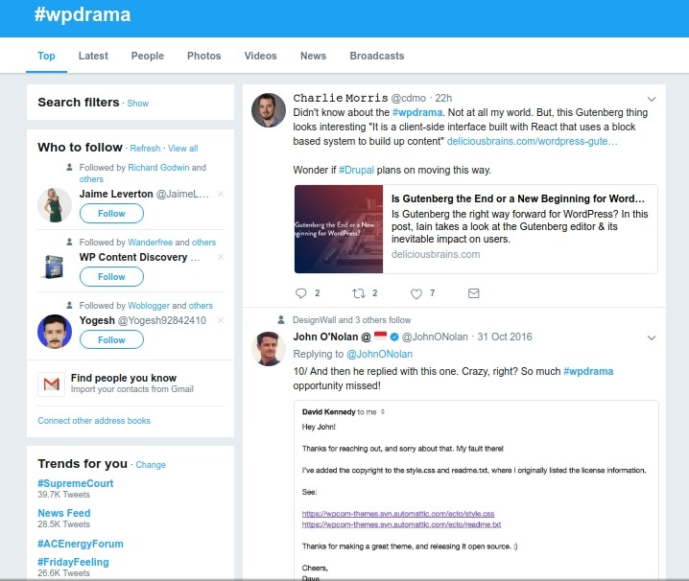The width and height of the screenshot is (689, 581).
Task: Click the direct message envelope icon
Action: tap(473, 293)
